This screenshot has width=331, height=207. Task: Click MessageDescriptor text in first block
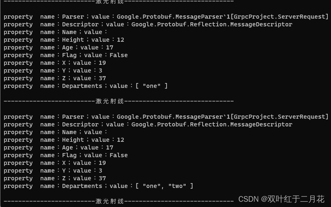(261, 24)
